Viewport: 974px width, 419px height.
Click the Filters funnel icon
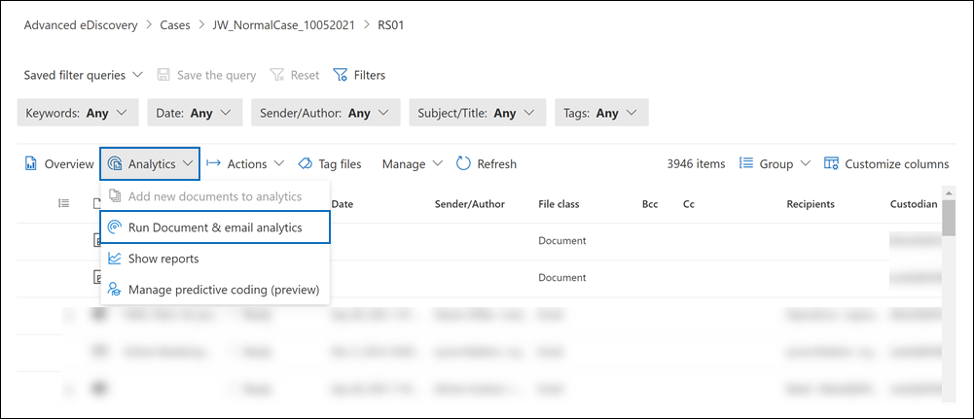point(341,75)
